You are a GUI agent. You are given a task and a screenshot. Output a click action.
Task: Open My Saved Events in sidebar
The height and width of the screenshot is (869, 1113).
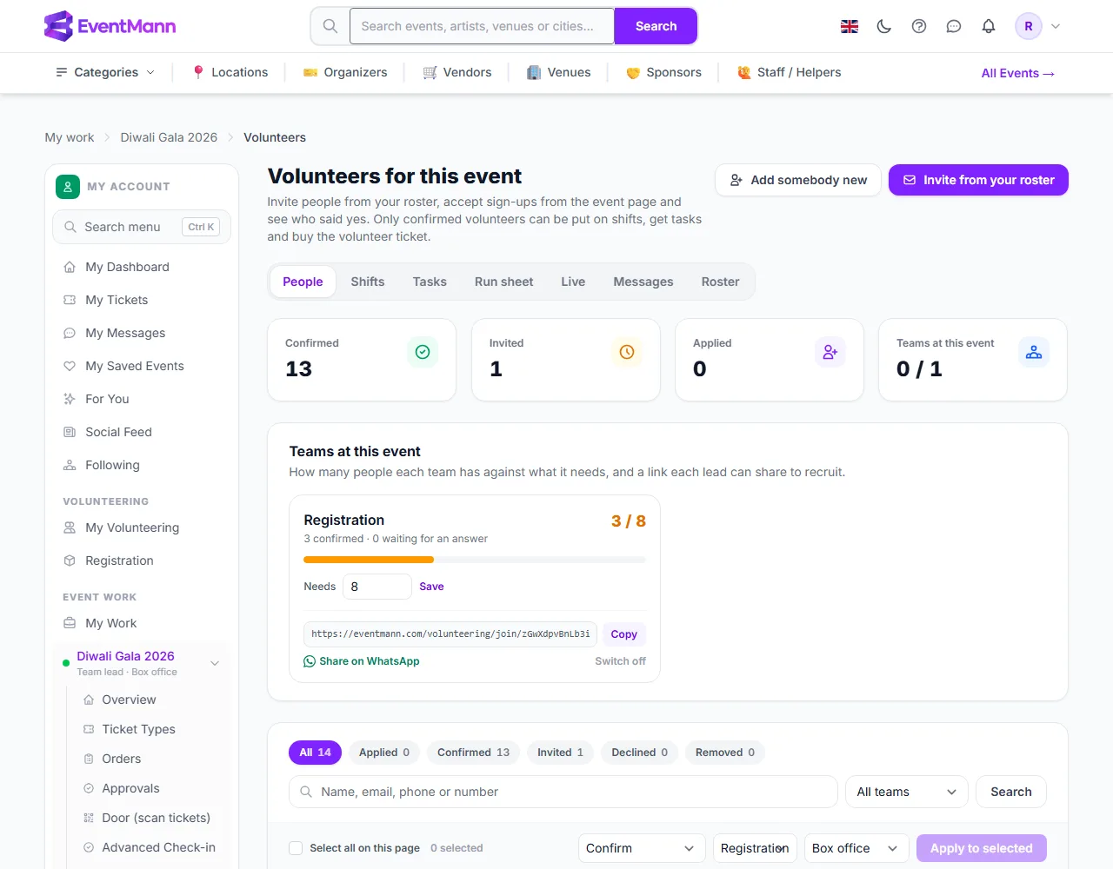coord(142,366)
